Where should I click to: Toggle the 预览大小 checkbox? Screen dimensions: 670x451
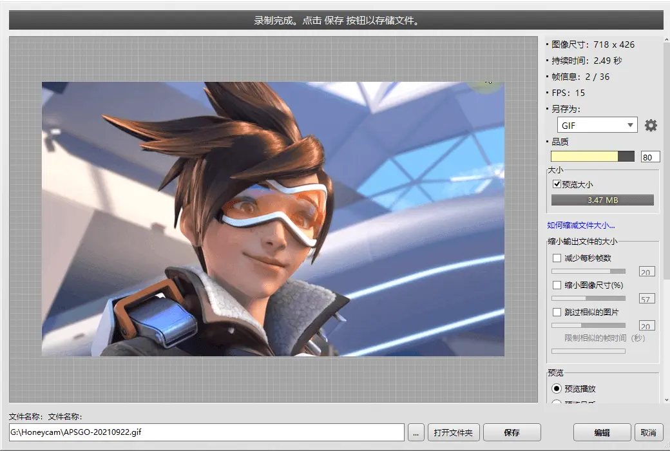coord(557,184)
